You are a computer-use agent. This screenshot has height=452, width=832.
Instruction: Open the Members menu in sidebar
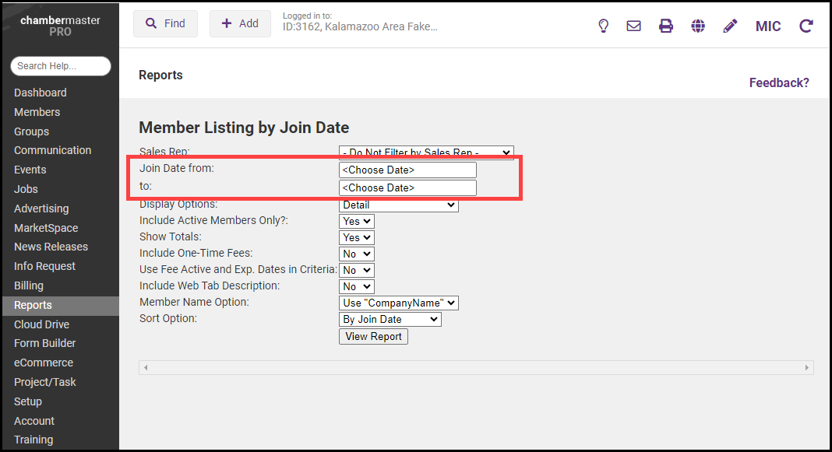pos(37,112)
